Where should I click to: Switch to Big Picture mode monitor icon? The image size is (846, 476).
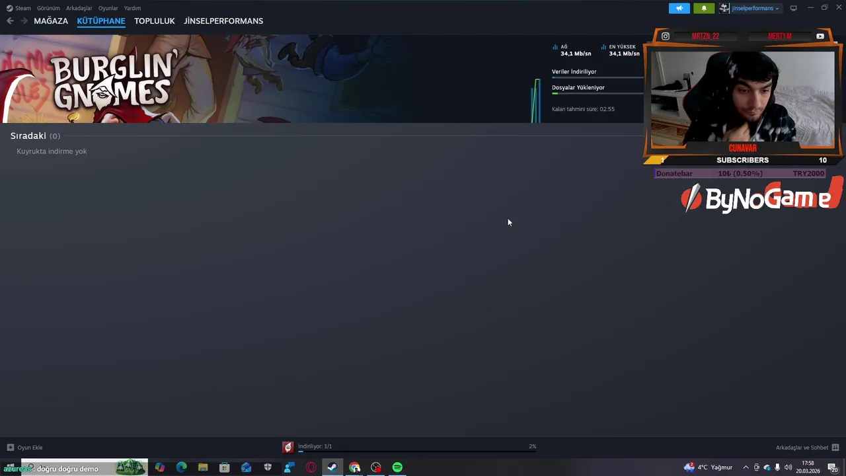pos(794,8)
